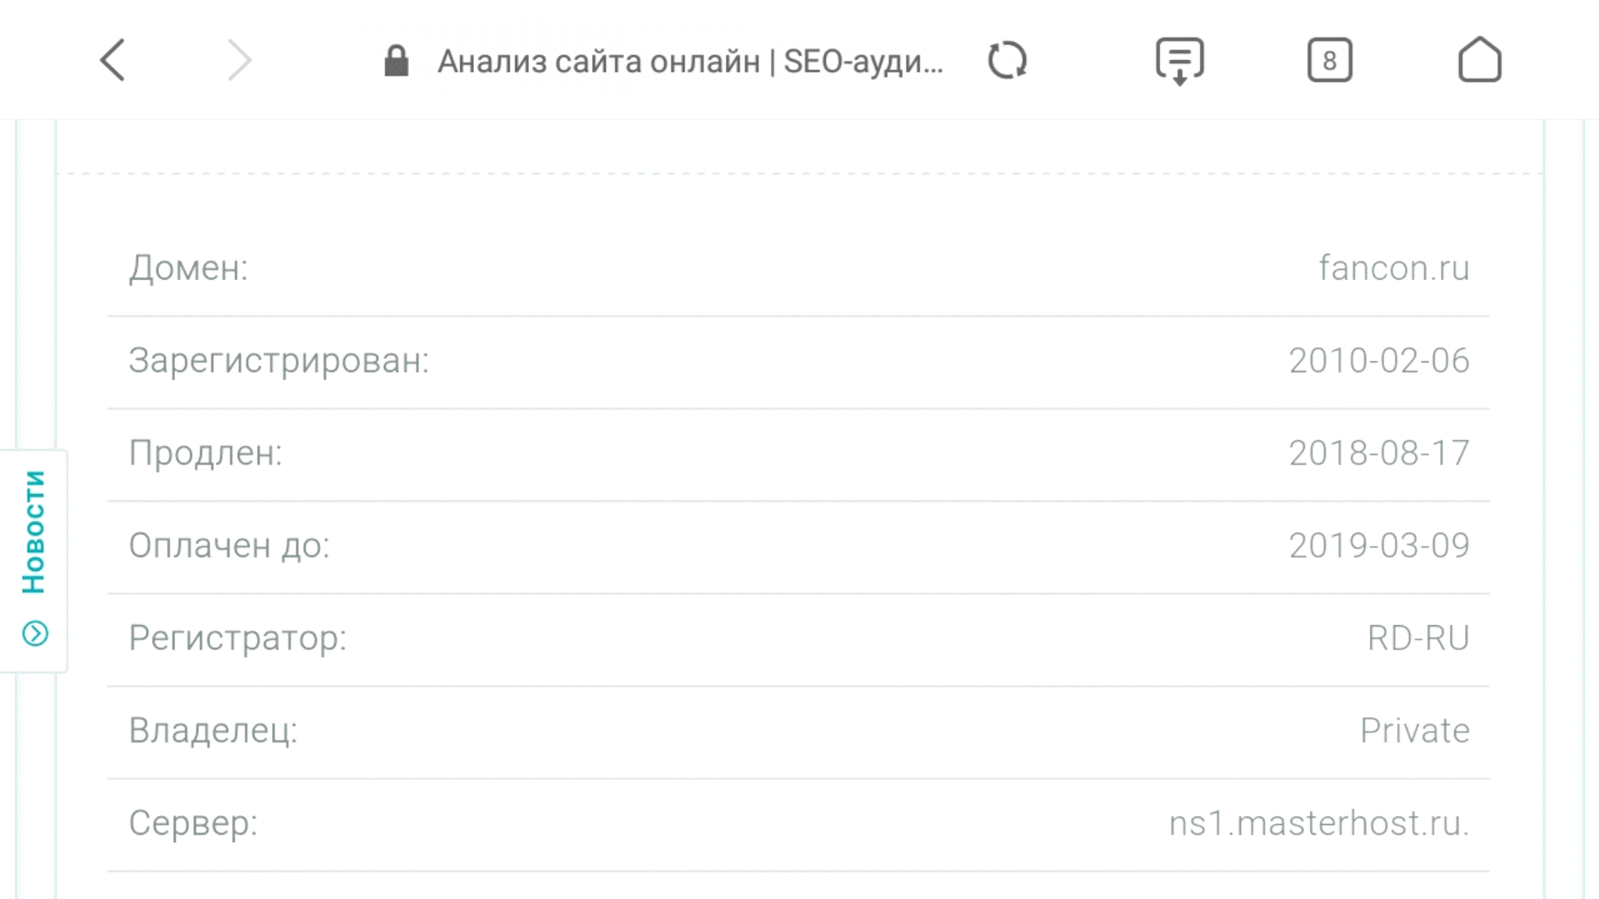Click the padlock security icon
The height and width of the screenshot is (899, 1599).
[x=396, y=61]
